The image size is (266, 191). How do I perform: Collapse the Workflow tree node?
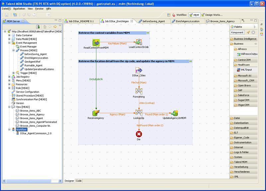(x=9, y=129)
